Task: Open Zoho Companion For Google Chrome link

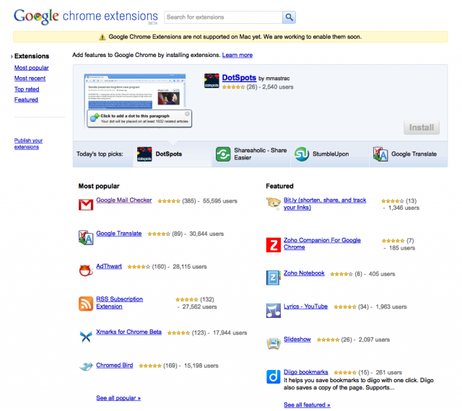Action: (322, 244)
